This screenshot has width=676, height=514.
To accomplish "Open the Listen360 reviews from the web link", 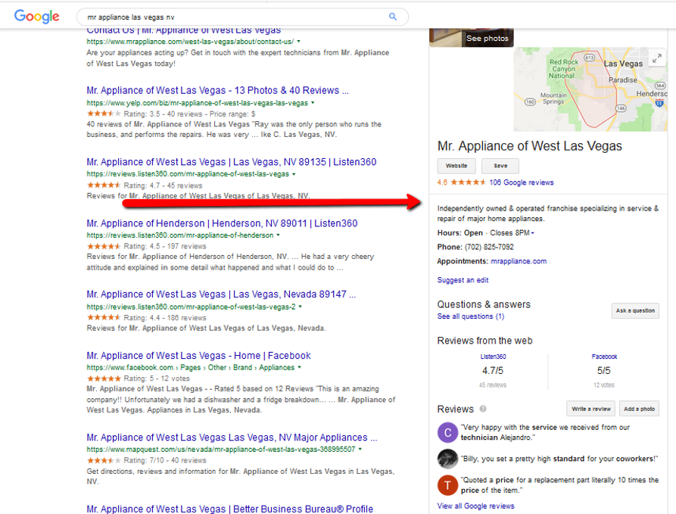I will pos(494,357).
